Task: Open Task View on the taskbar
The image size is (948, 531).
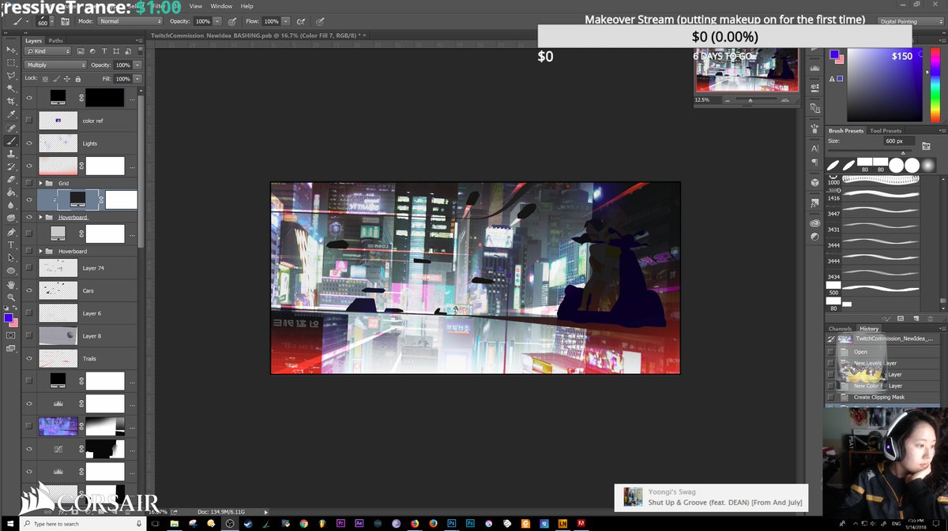Action: tap(156, 523)
